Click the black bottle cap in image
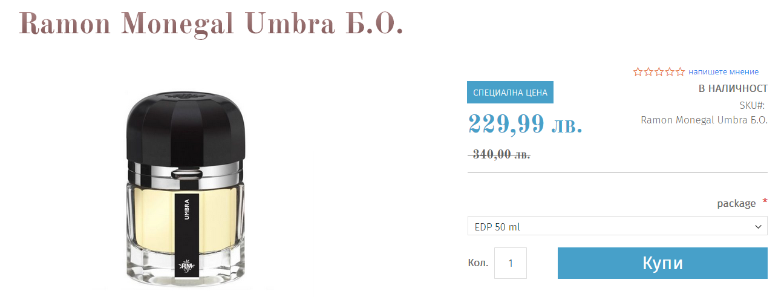784x297 pixels. pyautogui.click(x=186, y=125)
